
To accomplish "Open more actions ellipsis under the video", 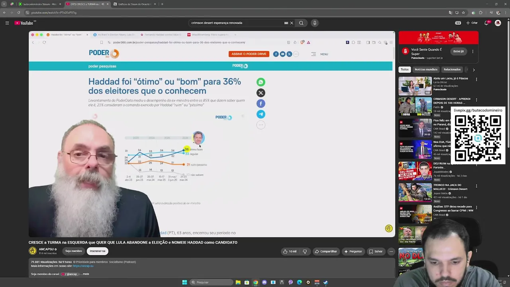I will click(x=391, y=252).
